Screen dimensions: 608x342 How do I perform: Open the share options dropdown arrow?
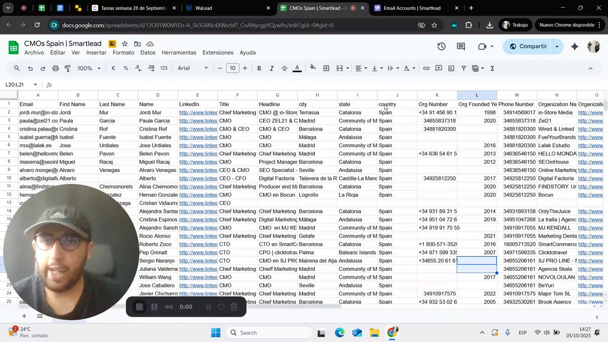tap(557, 47)
